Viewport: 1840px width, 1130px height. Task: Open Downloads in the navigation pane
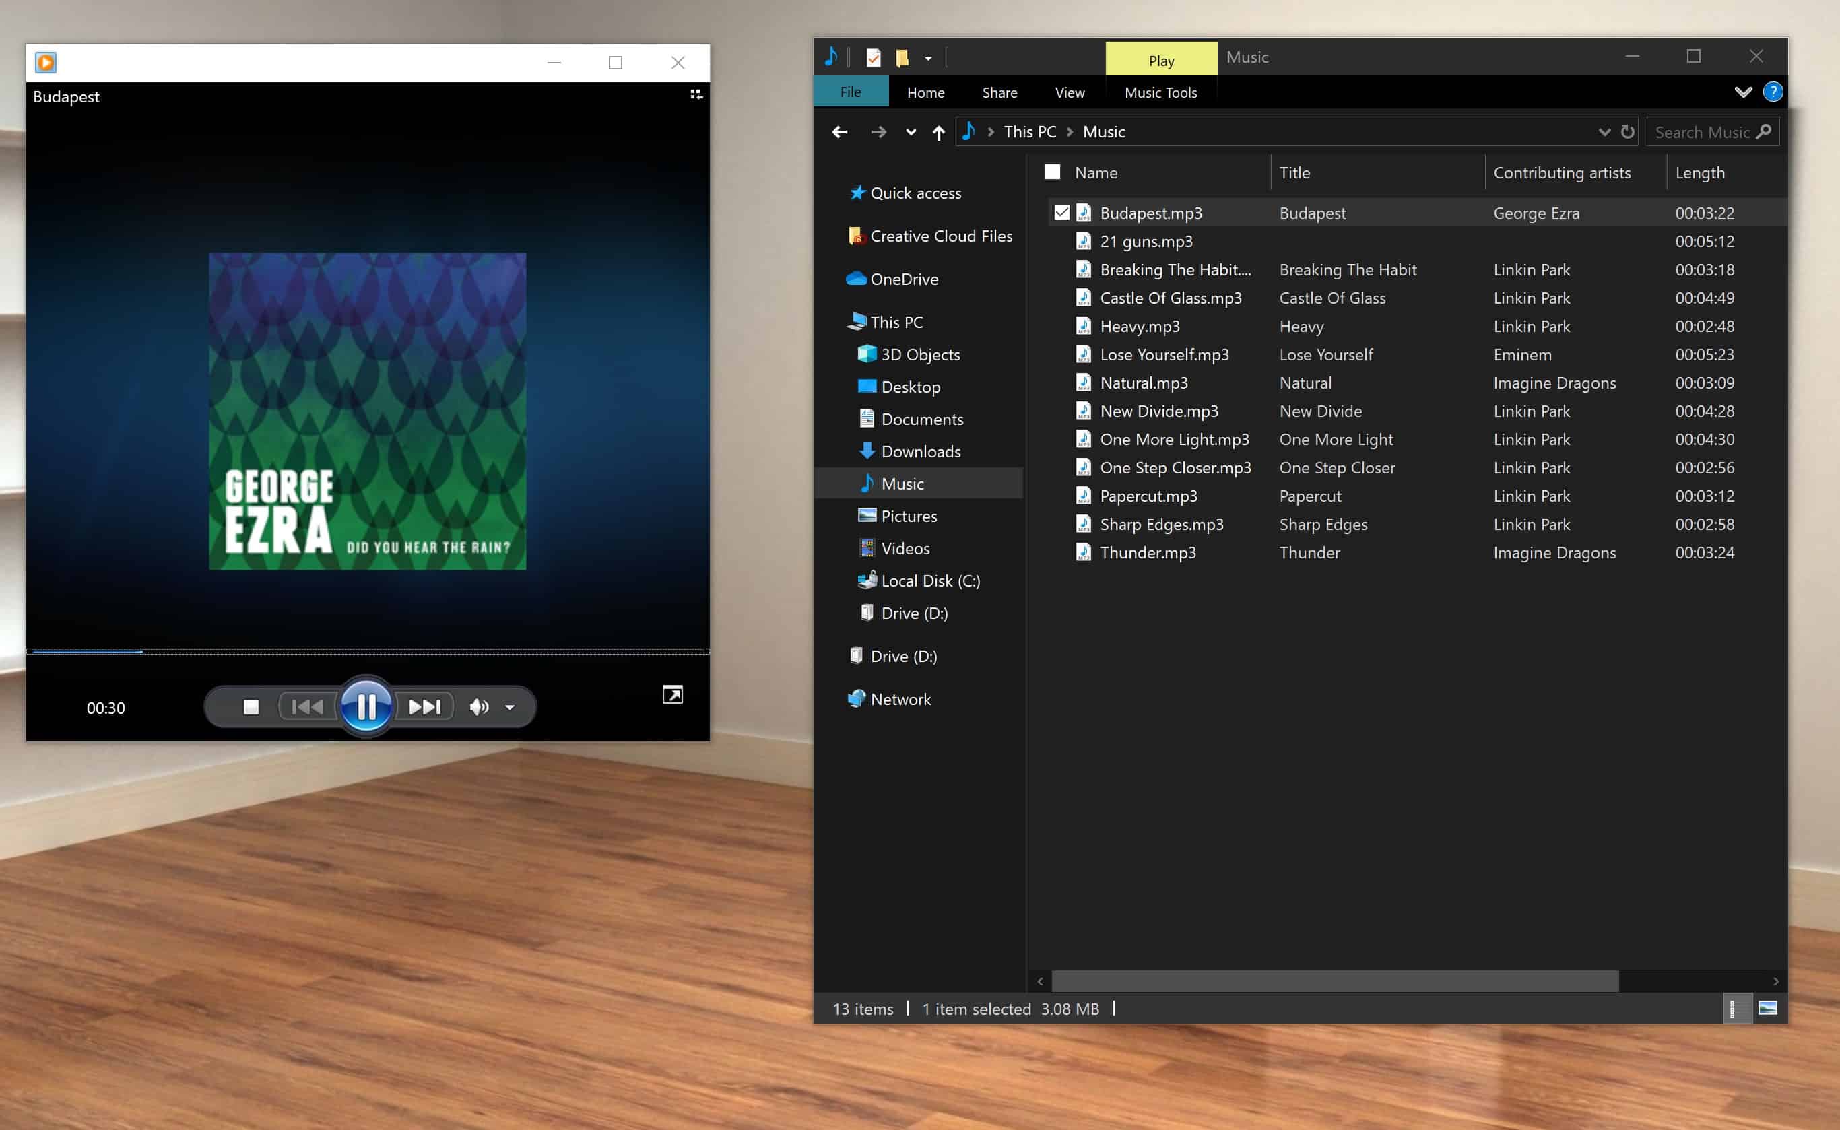pyautogui.click(x=920, y=451)
